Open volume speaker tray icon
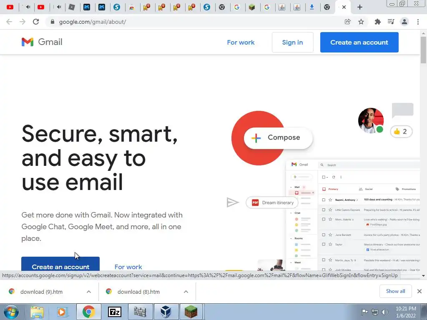Viewport: 427px width, 320px height. coord(384,312)
